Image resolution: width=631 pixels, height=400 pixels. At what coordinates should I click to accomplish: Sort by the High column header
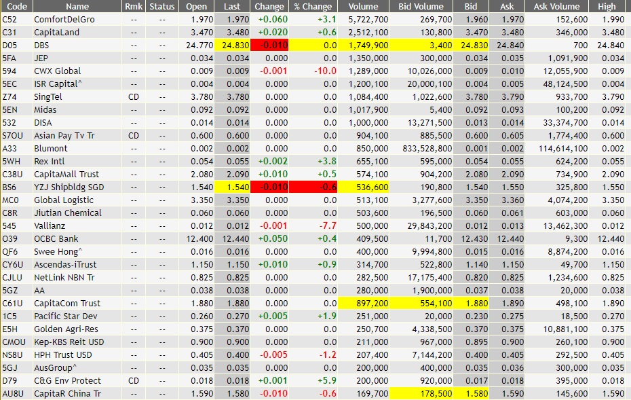(607, 6)
